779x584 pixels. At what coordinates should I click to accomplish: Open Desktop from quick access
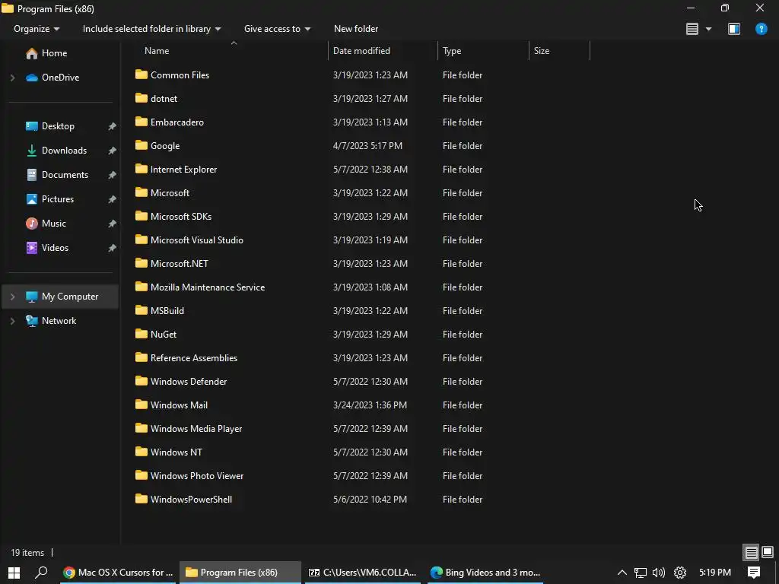[x=58, y=126]
